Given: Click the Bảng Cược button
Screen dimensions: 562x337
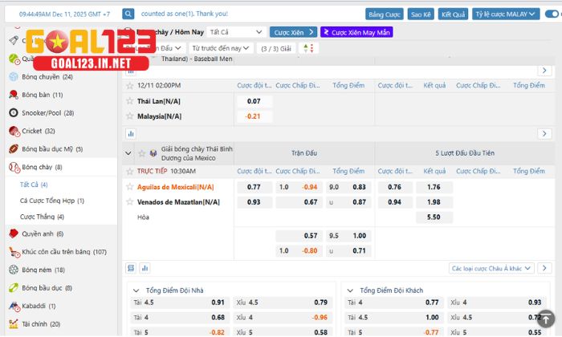Looking at the screenshot, I should coord(384,14).
